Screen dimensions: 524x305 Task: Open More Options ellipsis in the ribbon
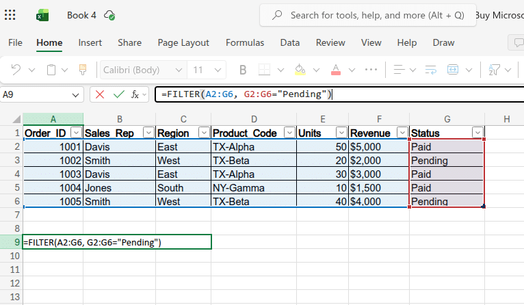pyautogui.click(x=371, y=70)
